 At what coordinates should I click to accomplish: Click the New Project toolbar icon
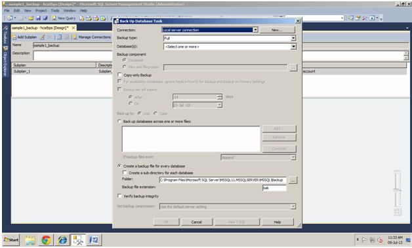10,18
